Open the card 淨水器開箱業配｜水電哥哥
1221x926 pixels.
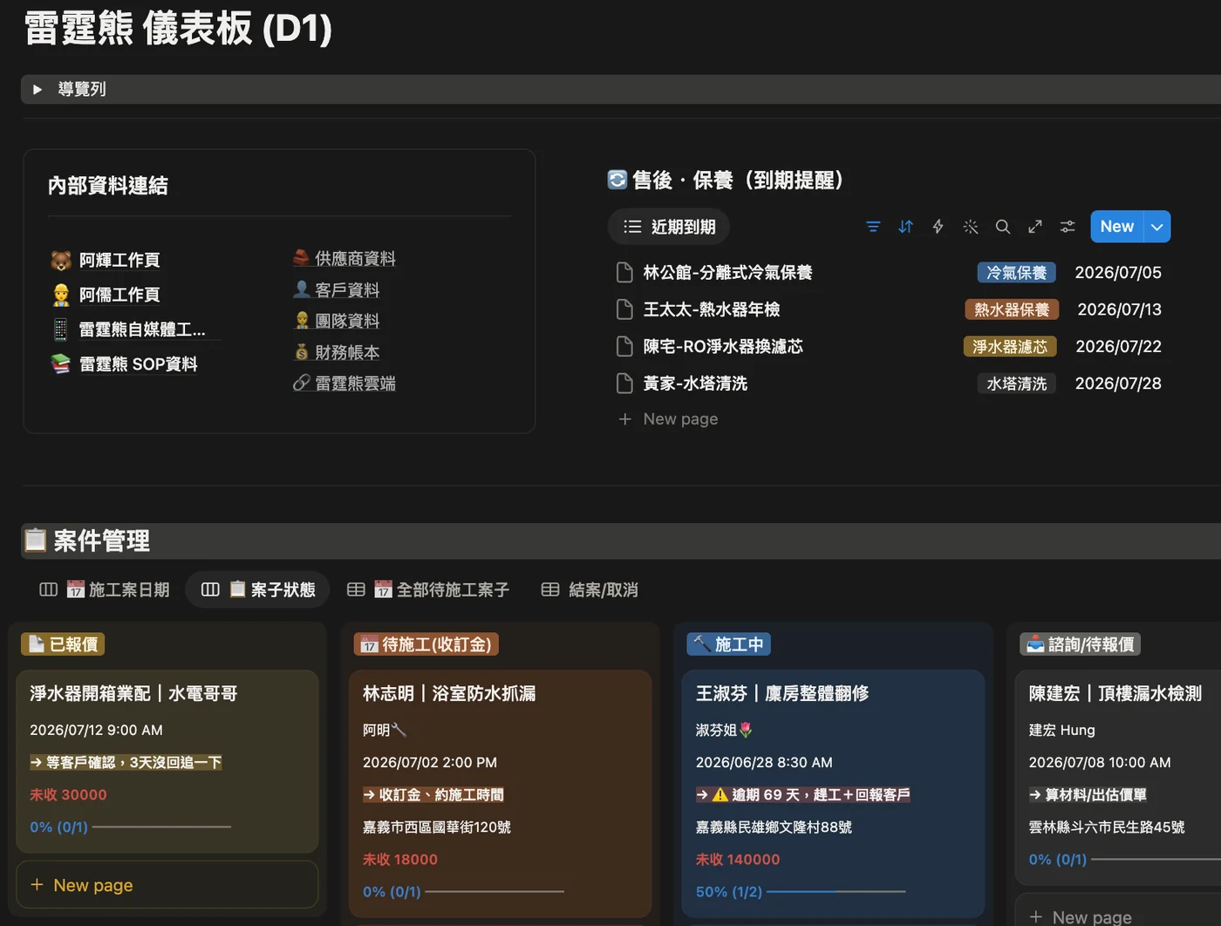167,760
